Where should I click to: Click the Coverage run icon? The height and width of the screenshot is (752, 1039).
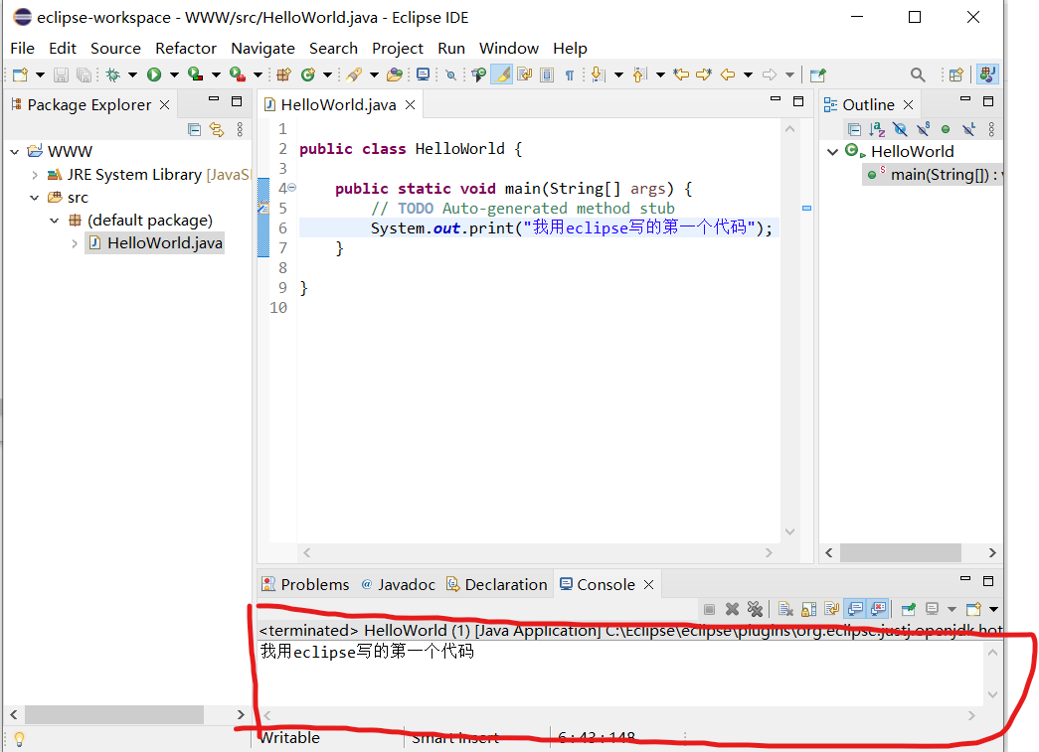coord(195,75)
